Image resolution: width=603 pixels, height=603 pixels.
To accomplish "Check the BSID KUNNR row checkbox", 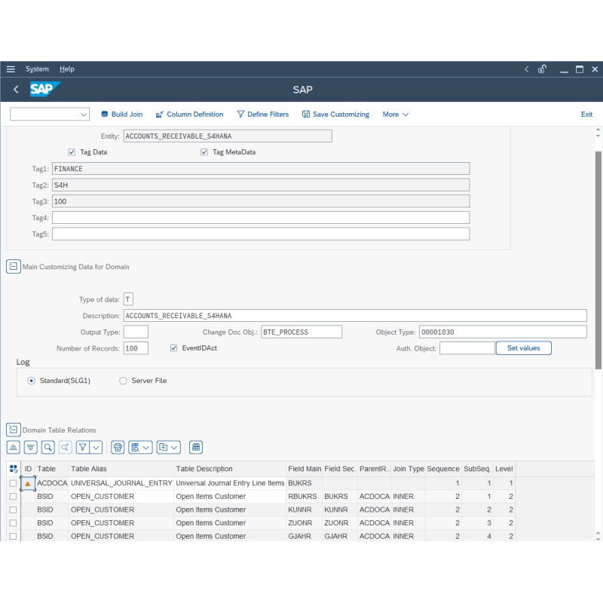I will coord(13,510).
